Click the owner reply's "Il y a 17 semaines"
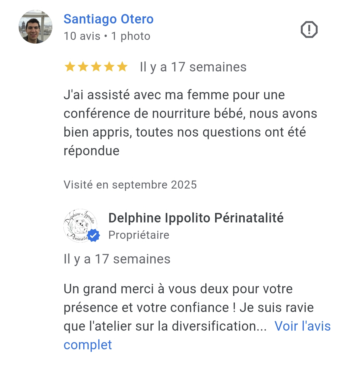Viewport: 350px width, 368px height. tap(117, 259)
